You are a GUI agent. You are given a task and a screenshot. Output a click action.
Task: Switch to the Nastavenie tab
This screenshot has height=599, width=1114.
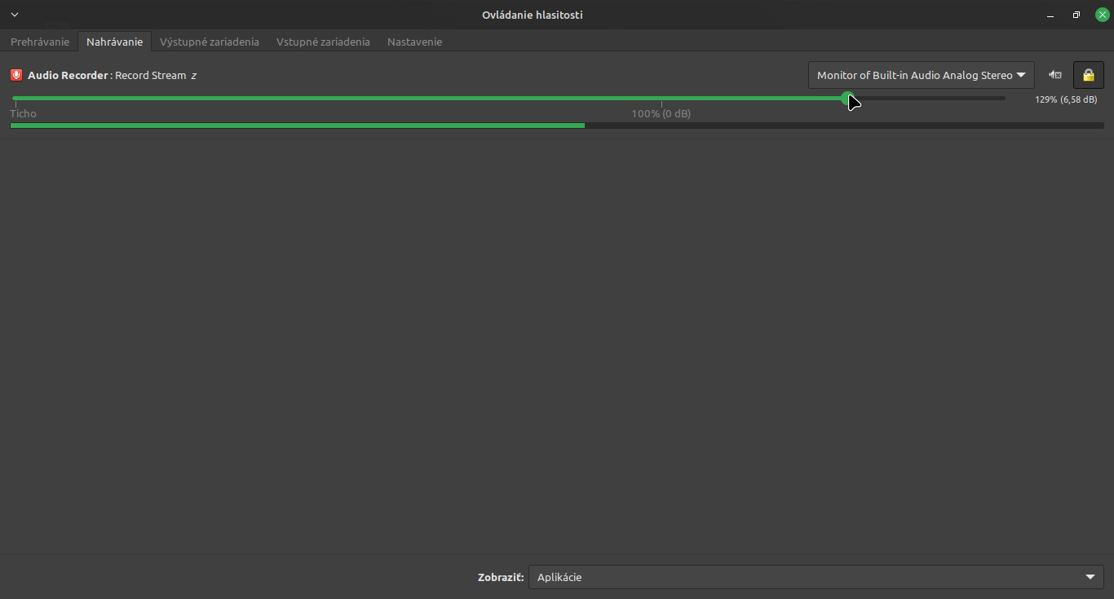click(414, 42)
